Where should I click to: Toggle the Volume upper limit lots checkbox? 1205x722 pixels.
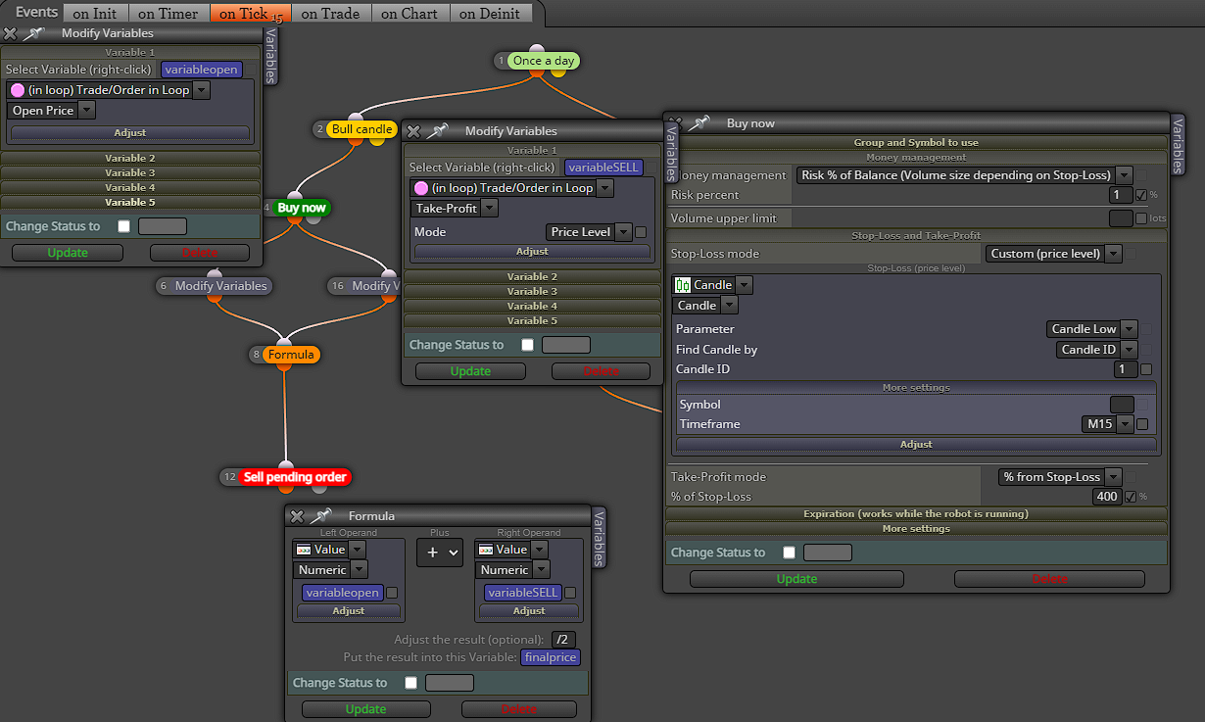[x=1140, y=218]
